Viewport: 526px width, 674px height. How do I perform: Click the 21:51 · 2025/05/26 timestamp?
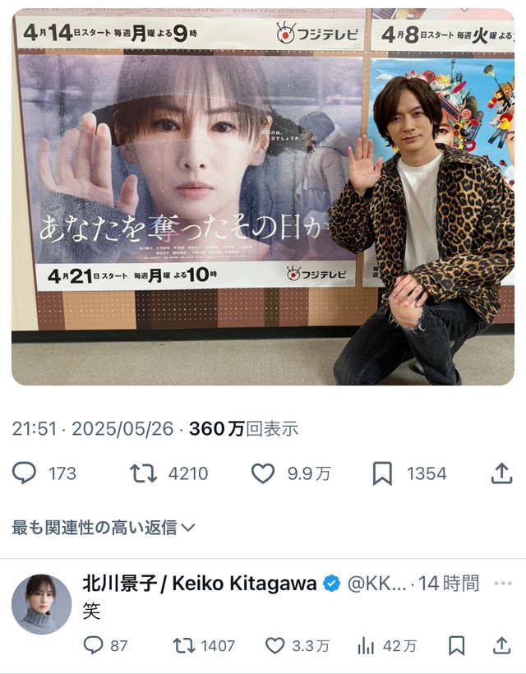coord(92,428)
